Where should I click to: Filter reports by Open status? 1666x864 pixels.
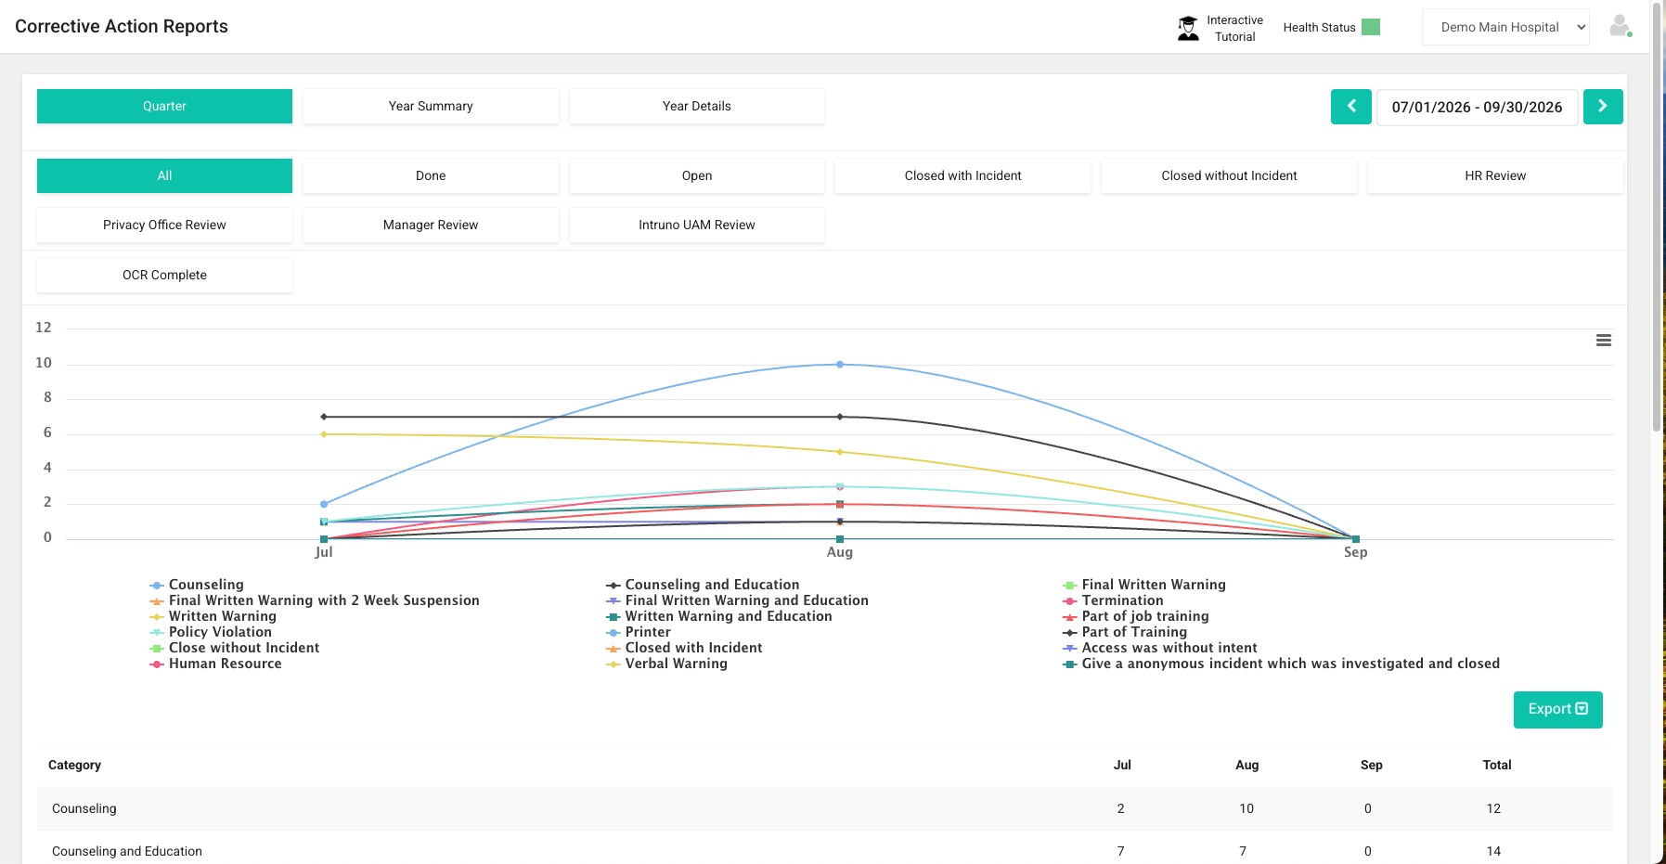click(697, 175)
